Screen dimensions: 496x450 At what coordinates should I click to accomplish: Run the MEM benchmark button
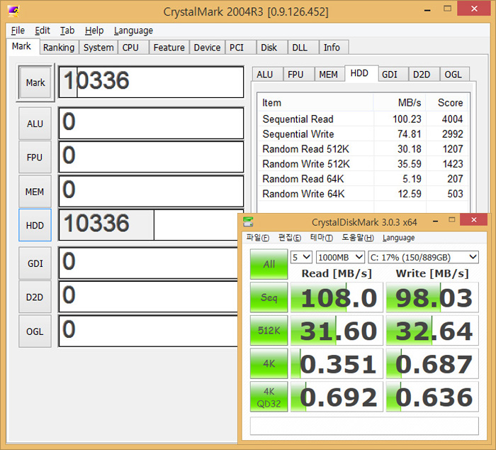35,192
